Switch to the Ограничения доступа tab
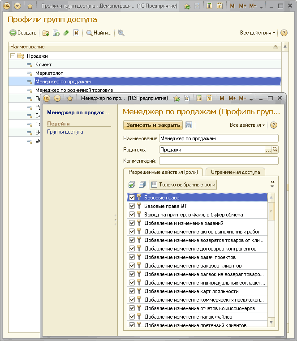This screenshot has height=341, width=297. [x=236, y=172]
